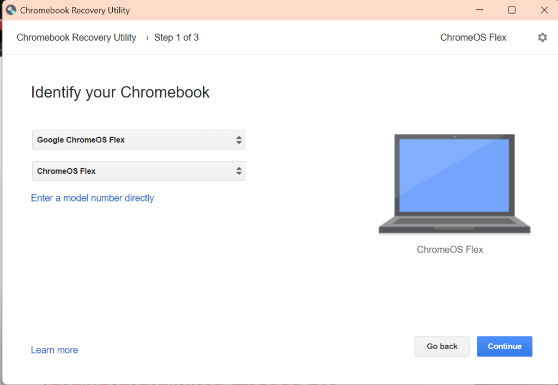Maximize the Chromebook Recovery Utility window

(x=512, y=10)
